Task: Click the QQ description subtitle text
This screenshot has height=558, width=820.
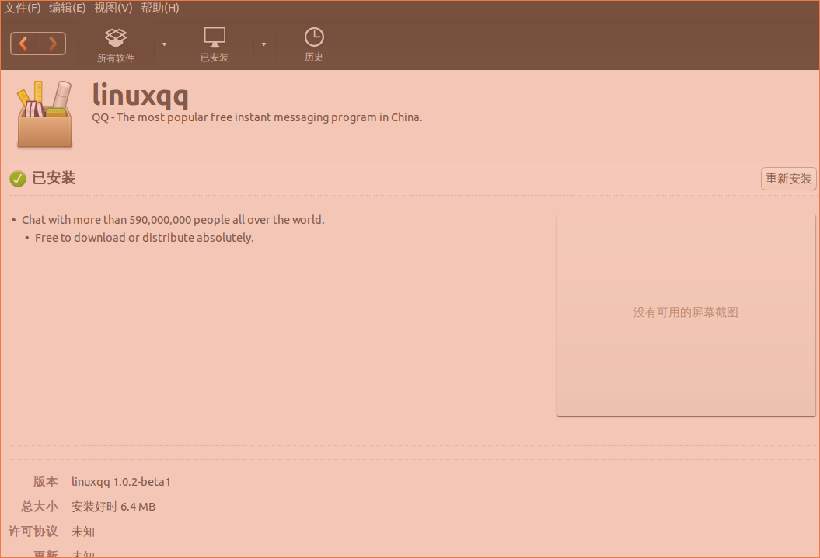Action: (256, 117)
